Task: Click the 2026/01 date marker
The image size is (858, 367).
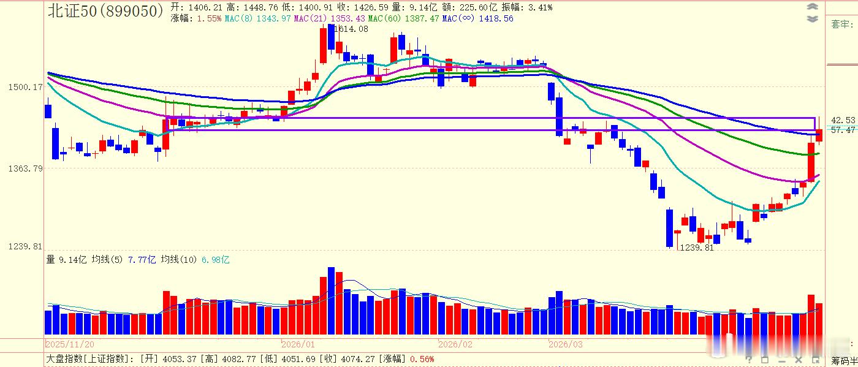Action: 298,344
